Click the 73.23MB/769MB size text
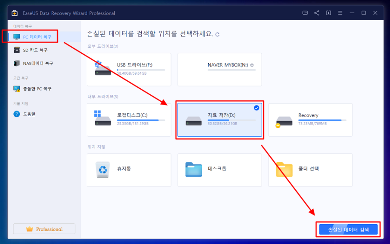390x244 pixels. [x=312, y=123]
